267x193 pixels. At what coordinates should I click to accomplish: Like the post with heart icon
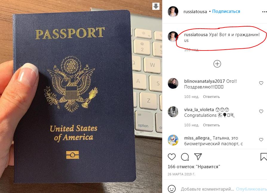(x=172, y=157)
